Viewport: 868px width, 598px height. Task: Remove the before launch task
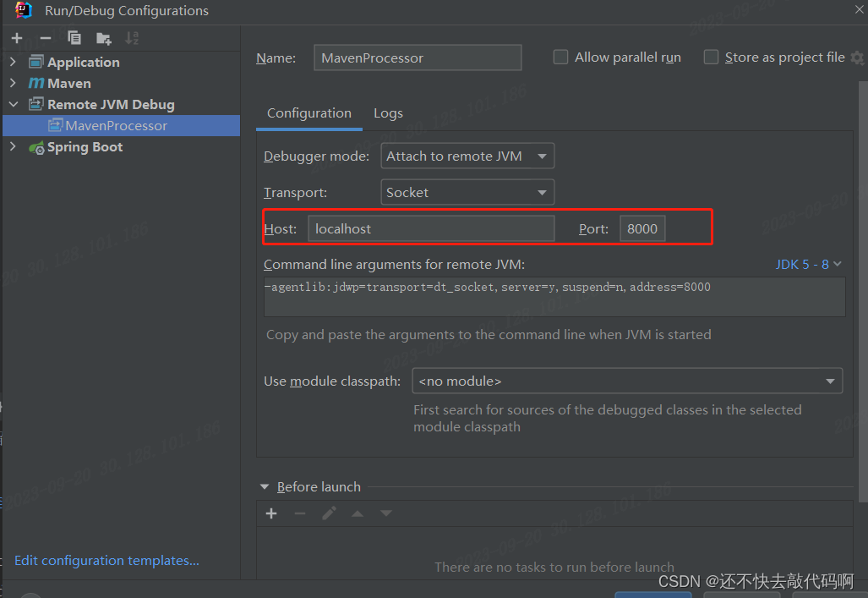pos(300,513)
